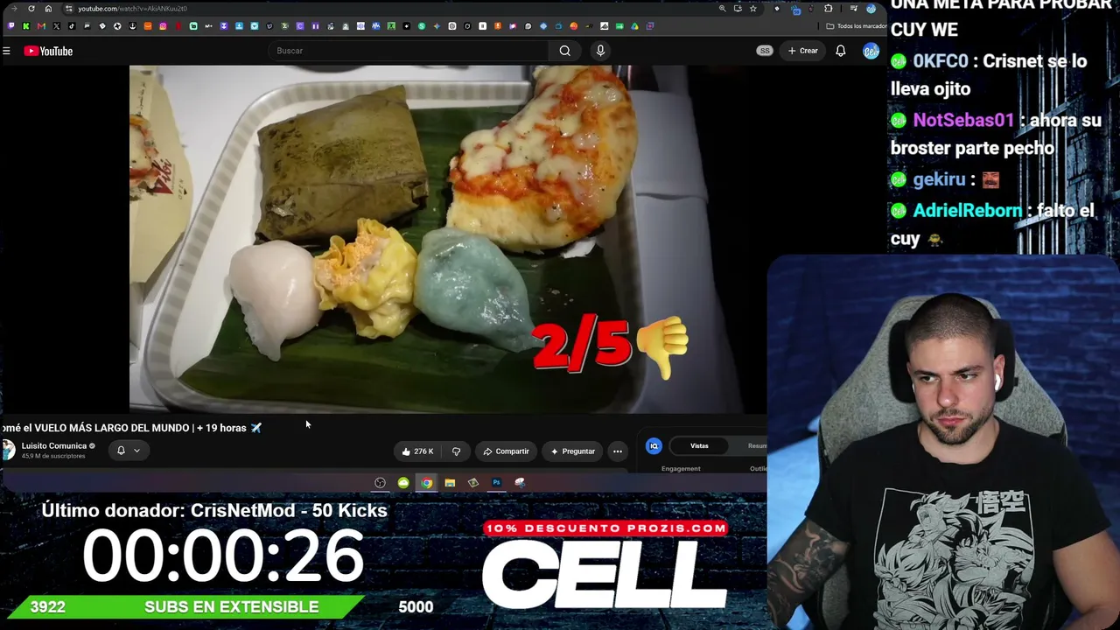Open YouTube notifications bell

point(841,51)
